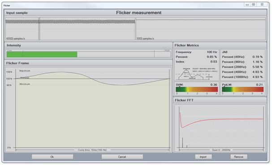272x165 pixels.
Task: Click the Percent (40Hz) value 0.19 %
Action: point(257,57)
